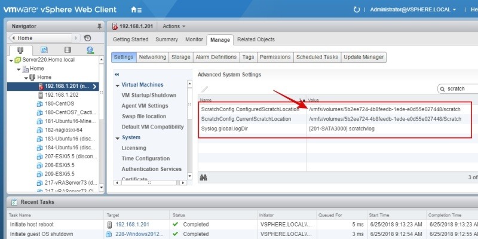The width and height of the screenshot is (478, 239).
Task: Open the Monitor tab
Action: pos(194,39)
